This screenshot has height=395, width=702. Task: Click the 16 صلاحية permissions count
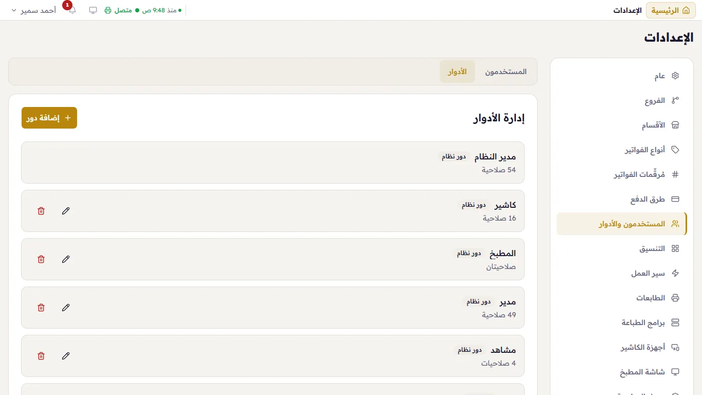(499, 218)
